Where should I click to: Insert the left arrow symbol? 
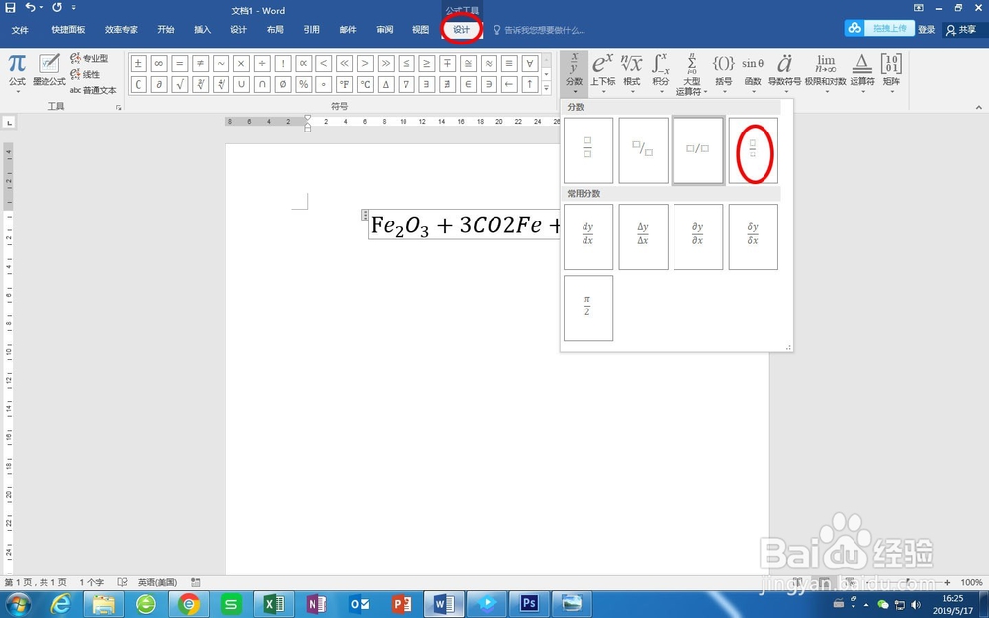click(x=509, y=84)
